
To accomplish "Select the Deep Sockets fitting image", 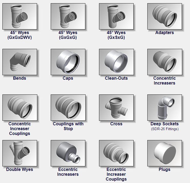I will click(165, 107).
